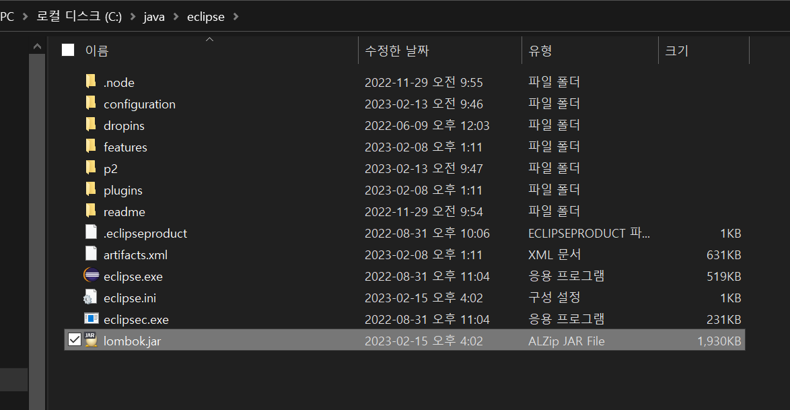Select the .node folder name
This screenshot has height=410, width=790.
point(119,82)
